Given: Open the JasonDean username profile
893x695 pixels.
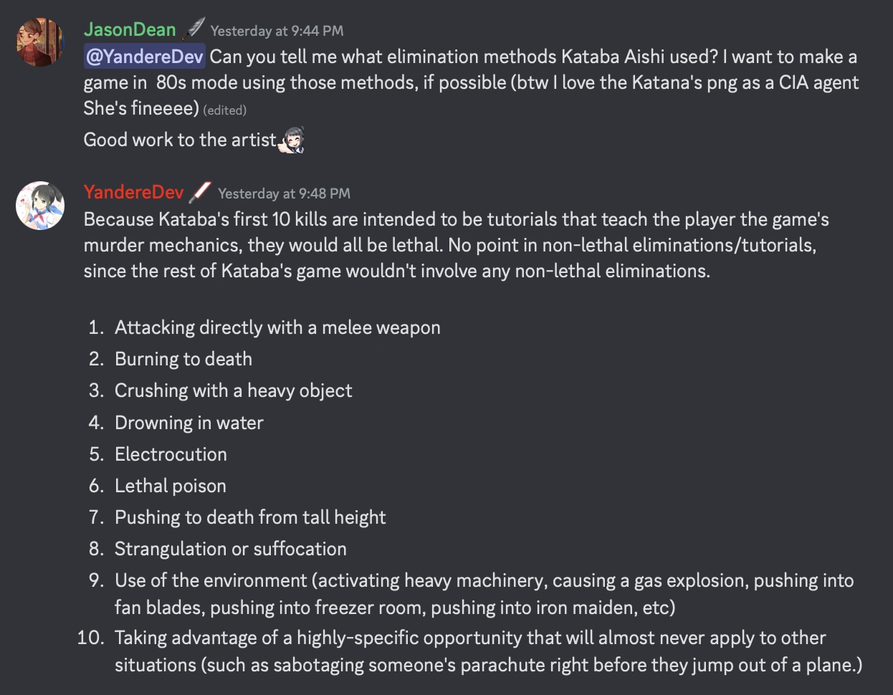Looking at the screenshot, I should tap(130, 29).
